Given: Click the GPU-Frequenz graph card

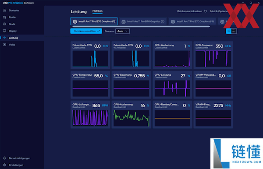Looking at the screenshot, I should click(213, 55).
